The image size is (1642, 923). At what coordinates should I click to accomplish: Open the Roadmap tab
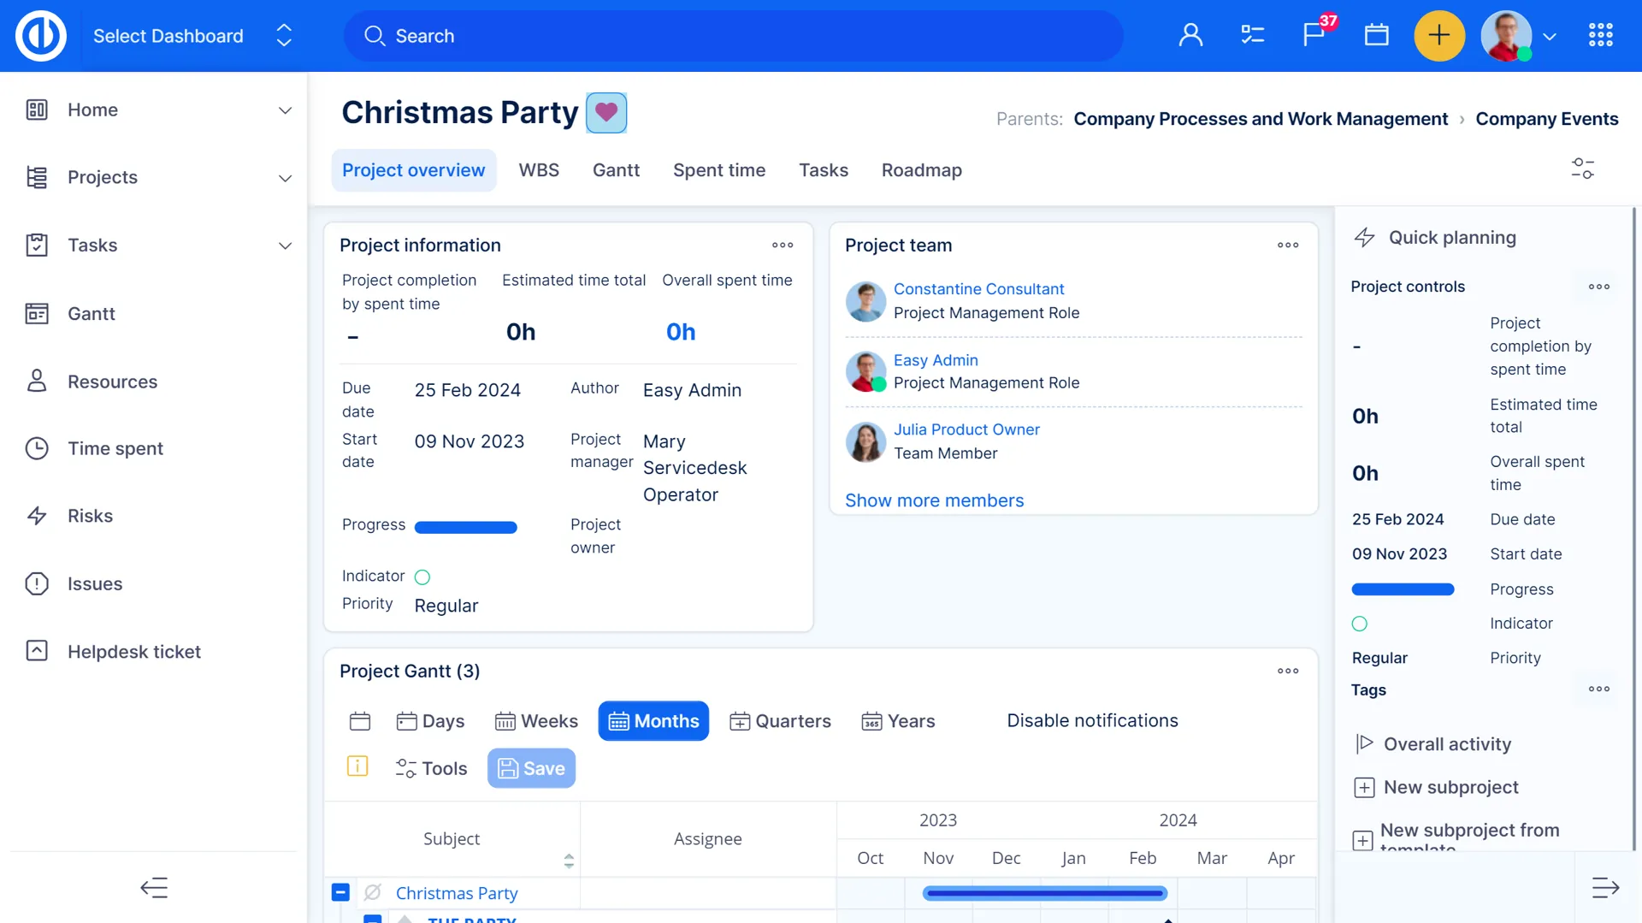921,170
